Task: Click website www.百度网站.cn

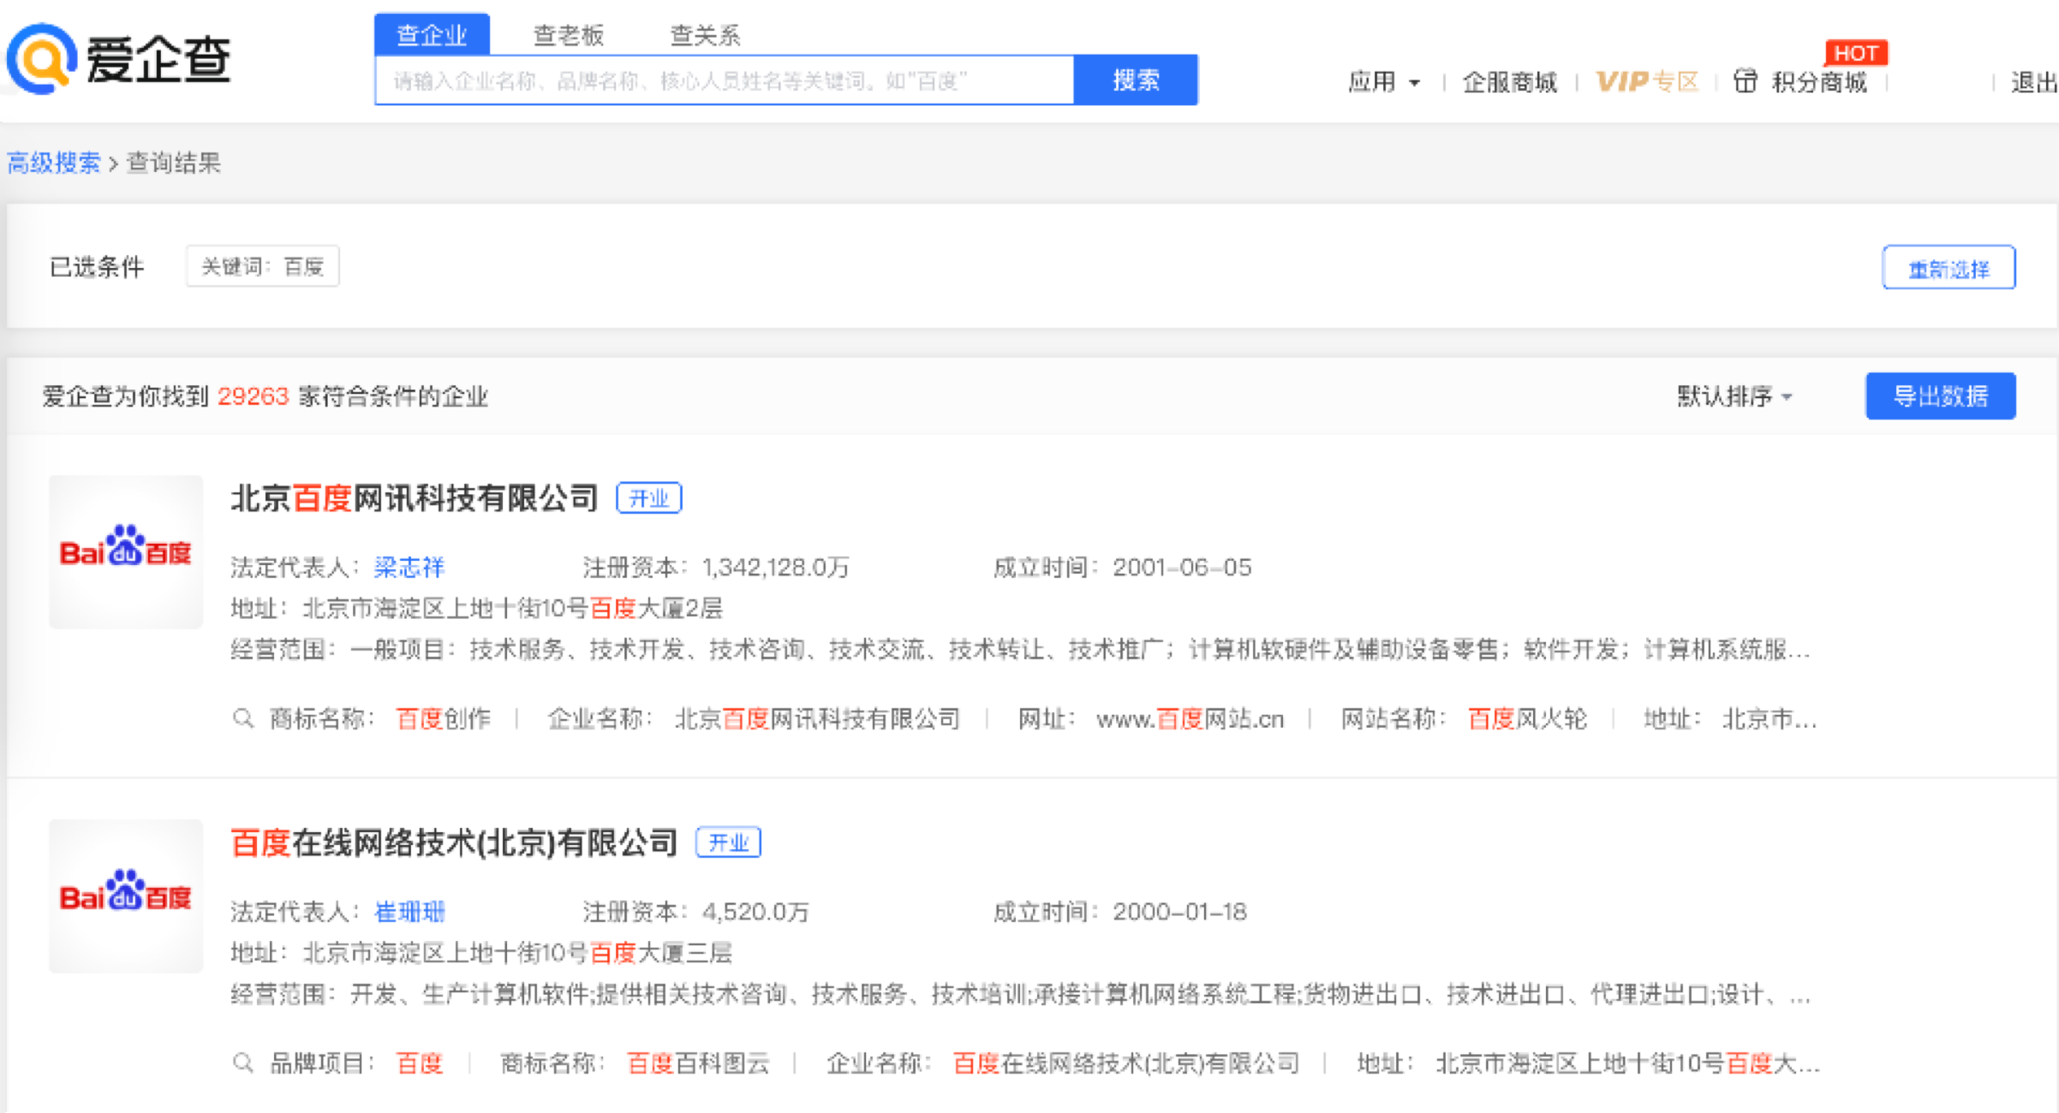Action: (1191, 718)
